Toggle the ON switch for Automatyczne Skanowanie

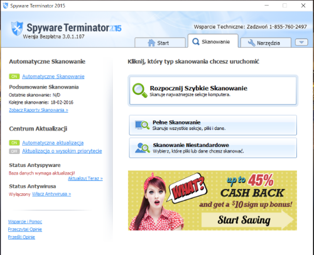point(14,77)
